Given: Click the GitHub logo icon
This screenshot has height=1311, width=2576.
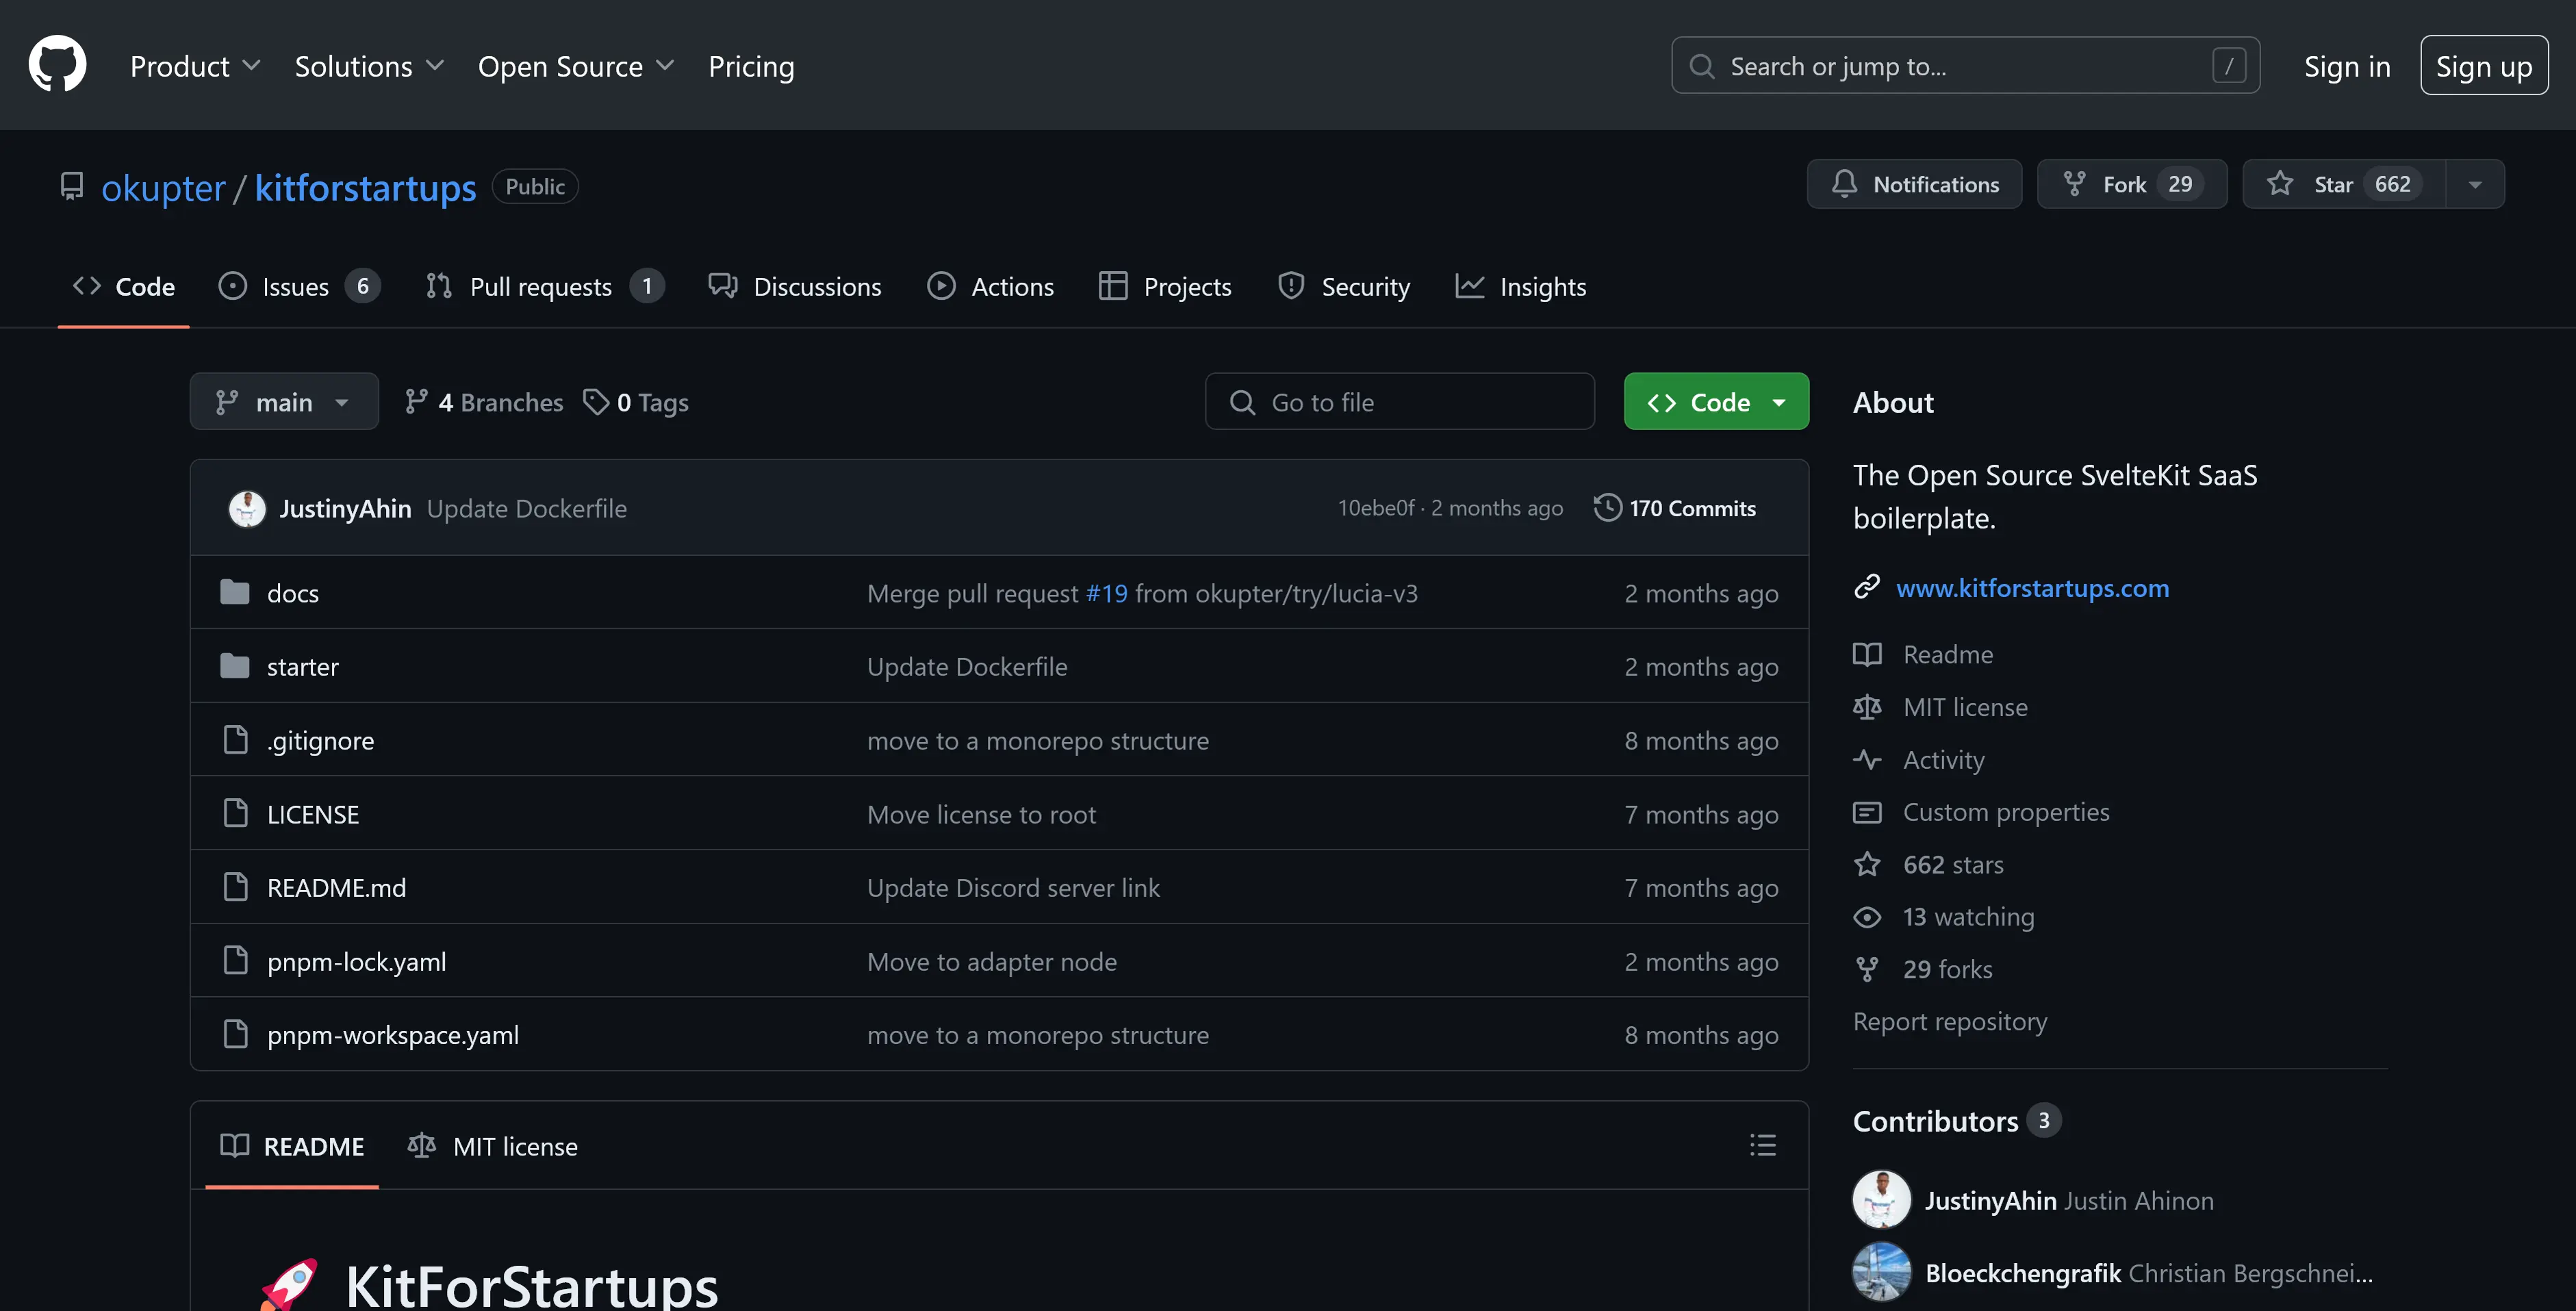Looking at the screenshot, I should point(57,65).
